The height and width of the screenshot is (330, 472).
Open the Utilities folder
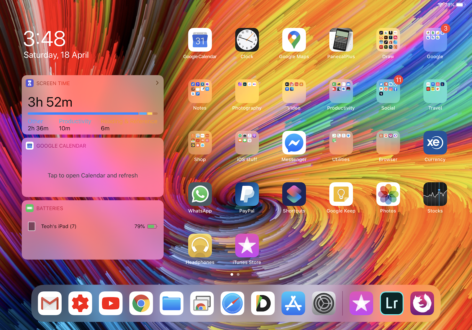(341, 143)
